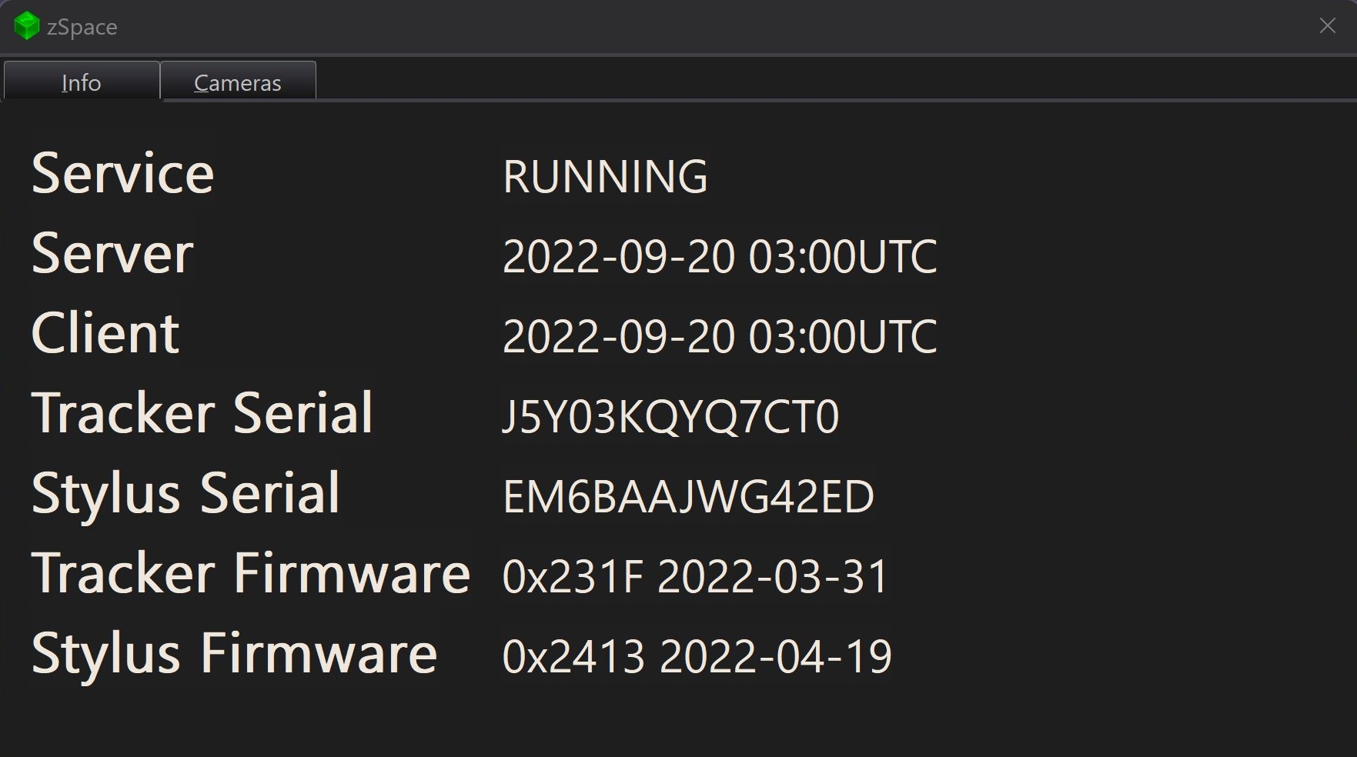The image size is (1357, 757).
Task: Click the Server label
Action: point(112,254)
